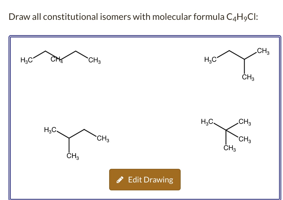Click the C4H9Cl formula in the prompt
Image resolution: width=283 pixels, height=200 pixels.
coord(242,17)
